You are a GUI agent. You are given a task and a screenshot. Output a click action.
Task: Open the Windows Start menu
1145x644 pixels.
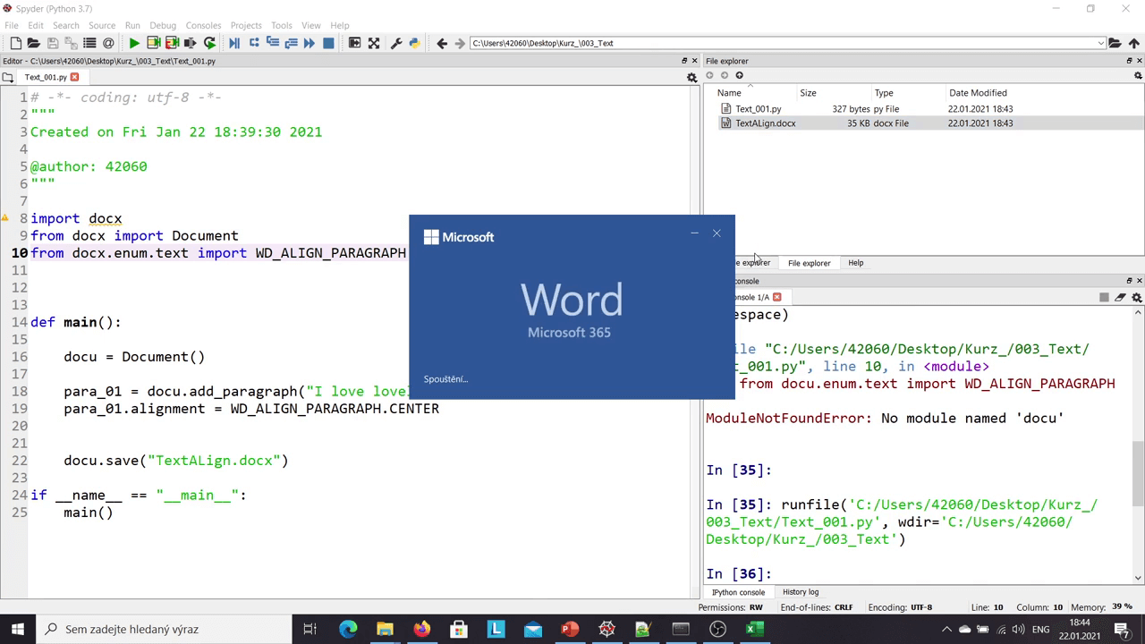point(17,629)
